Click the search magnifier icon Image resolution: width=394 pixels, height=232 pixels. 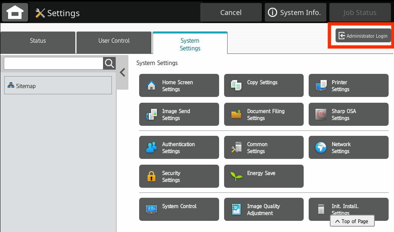point(109,63)
